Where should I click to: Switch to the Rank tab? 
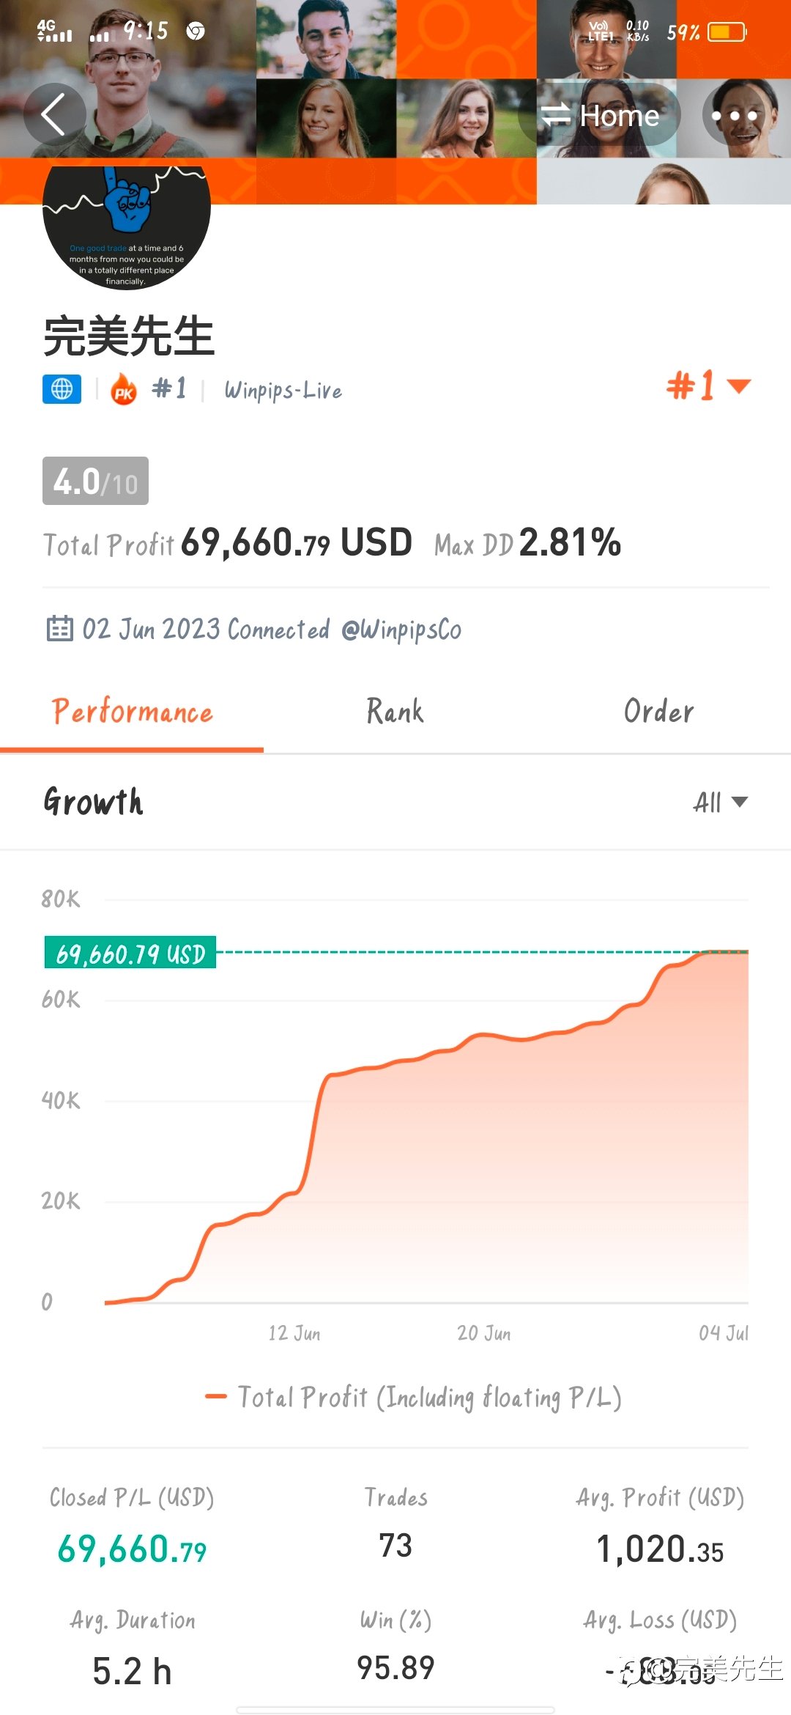(395, 711)
